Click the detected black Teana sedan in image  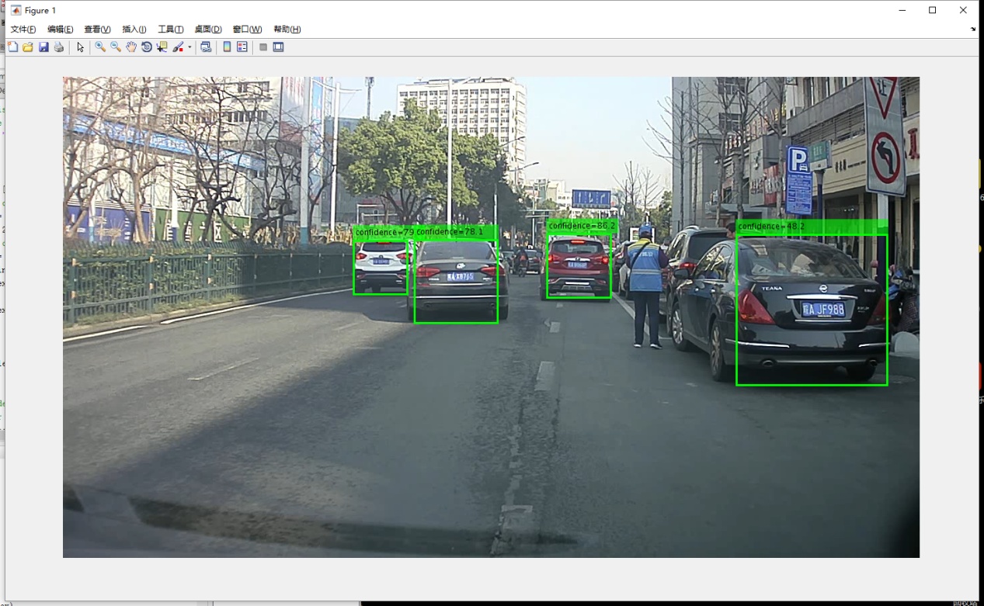(811, 310)
